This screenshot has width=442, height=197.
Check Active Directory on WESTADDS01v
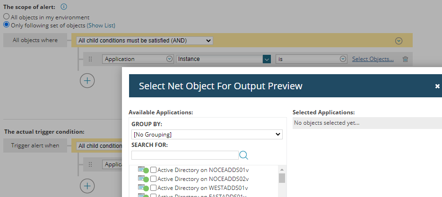(153, 188)
